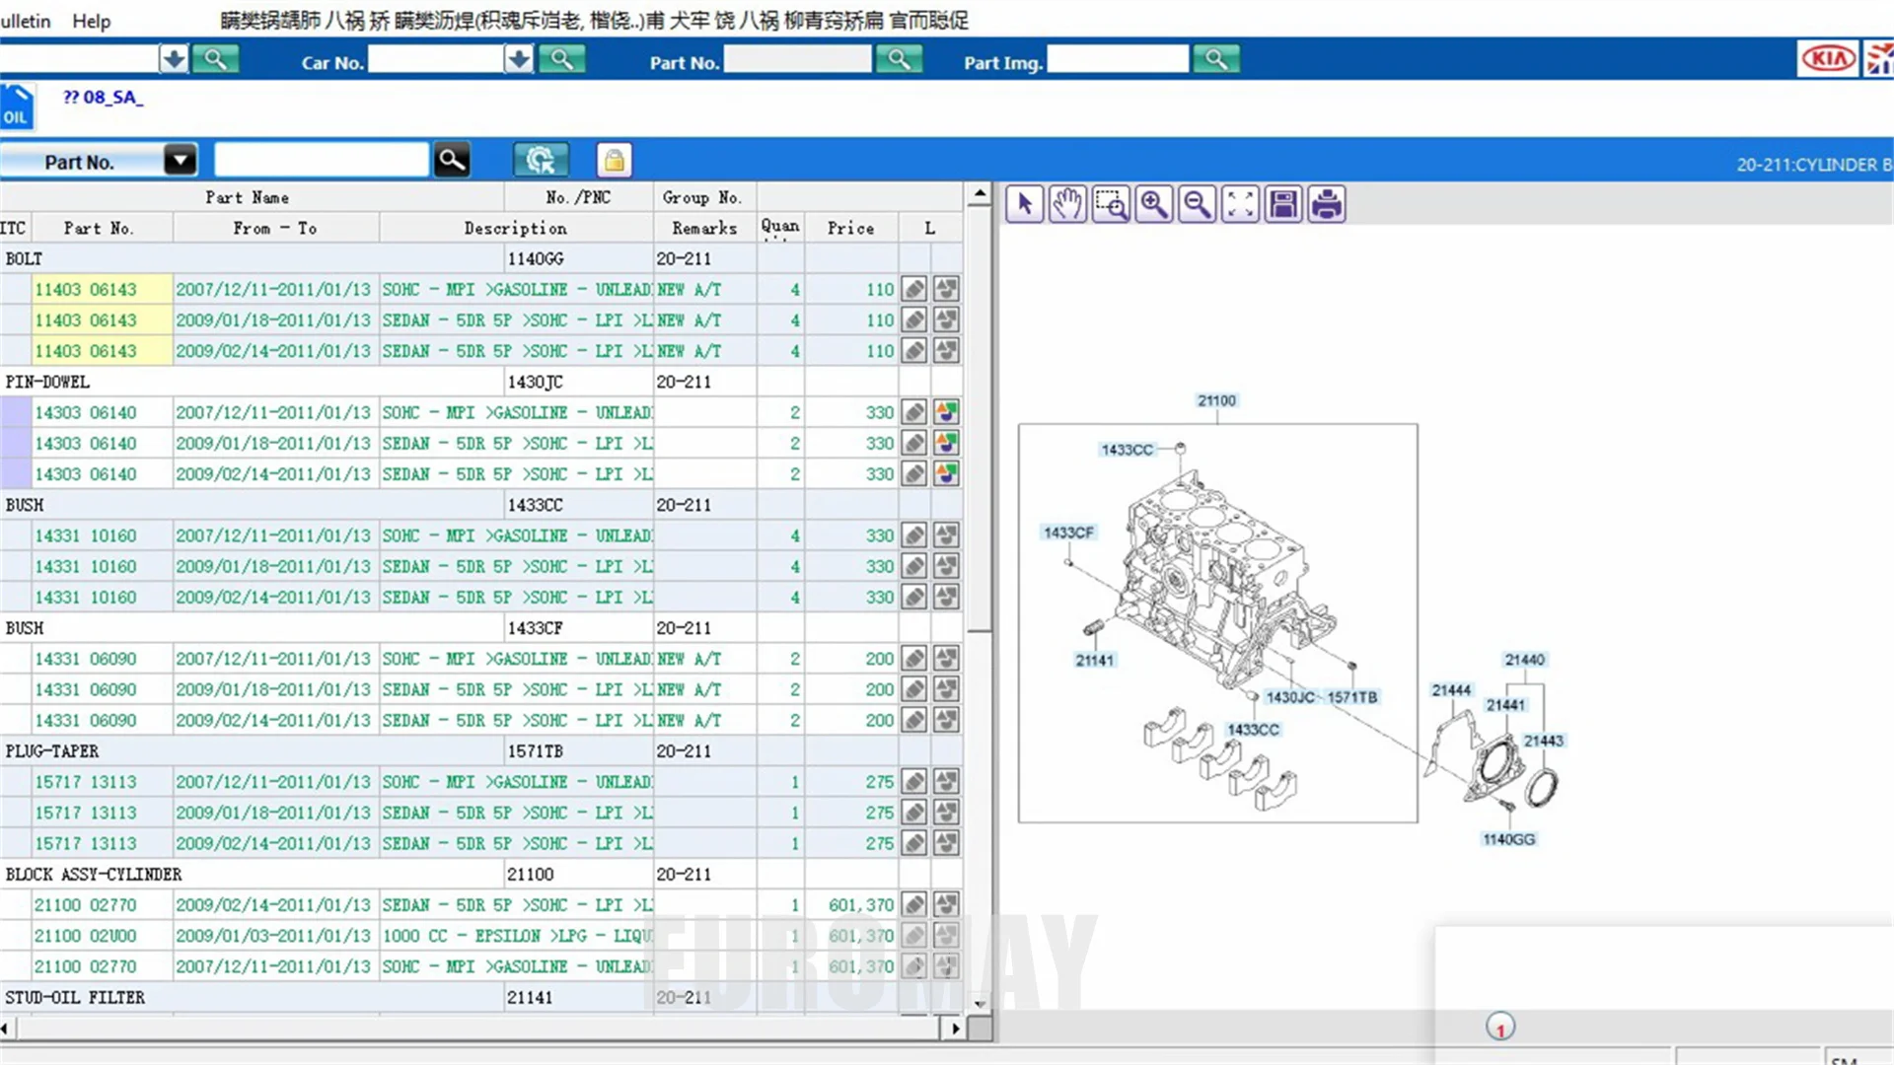Open the Help menu

[91, 20]
